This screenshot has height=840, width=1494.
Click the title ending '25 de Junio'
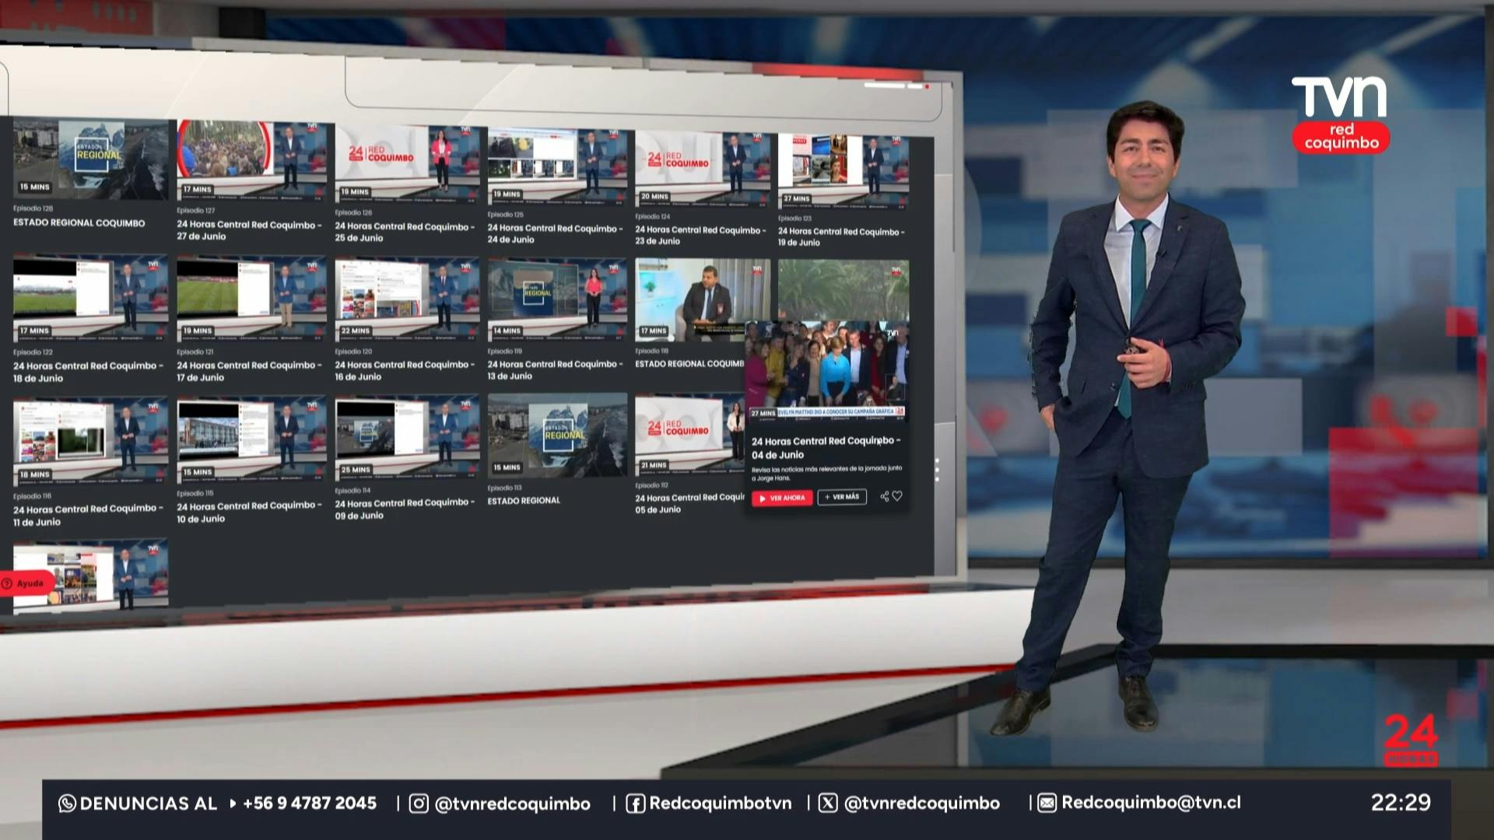coord(405,233)
